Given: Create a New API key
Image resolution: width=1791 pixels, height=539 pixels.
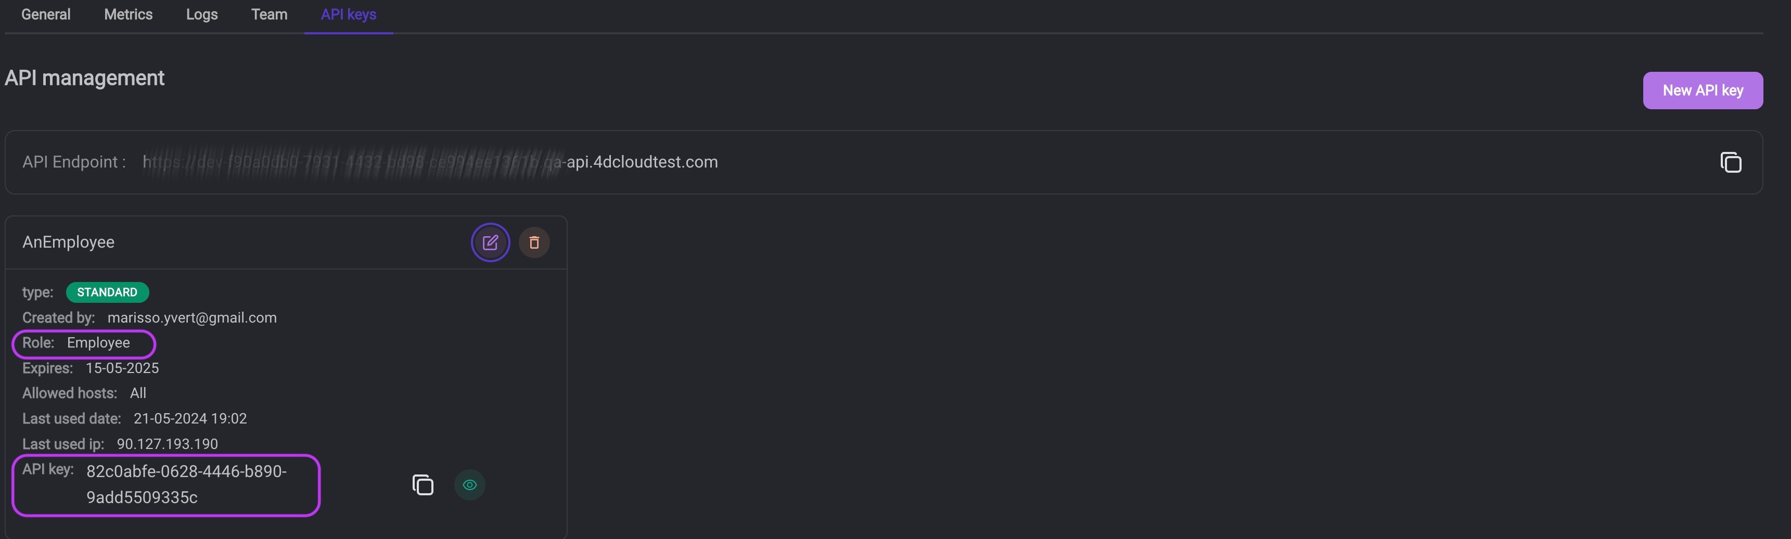Looking at the screenshot, I should [x=1702, y=91].
